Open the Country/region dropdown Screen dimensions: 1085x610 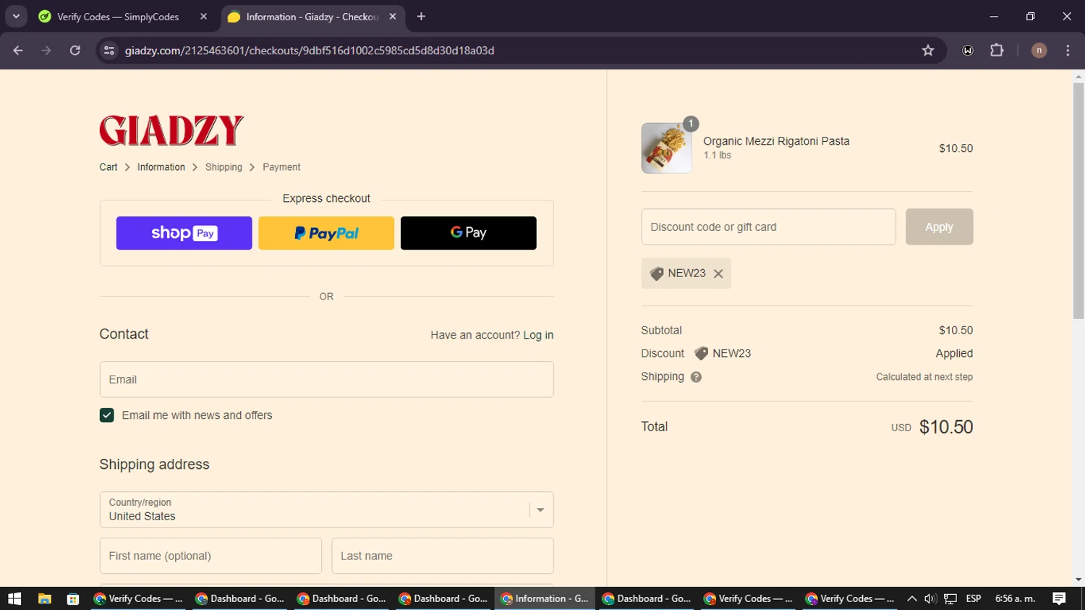click(326, 509)
